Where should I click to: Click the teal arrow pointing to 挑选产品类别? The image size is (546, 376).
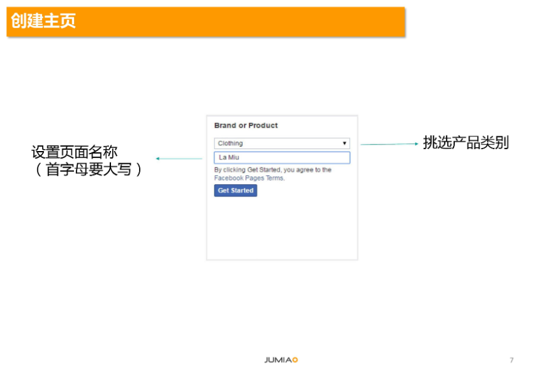point(389,143)
